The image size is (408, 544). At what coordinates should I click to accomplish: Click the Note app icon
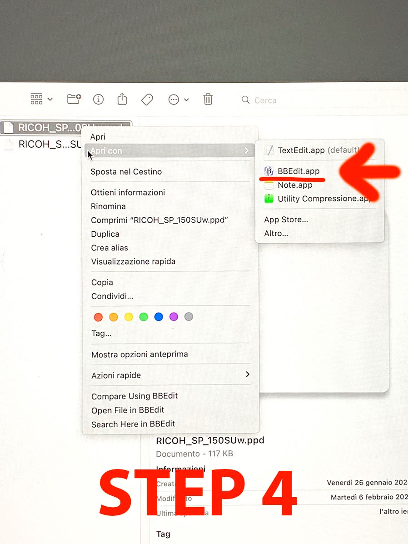[269, 186]
